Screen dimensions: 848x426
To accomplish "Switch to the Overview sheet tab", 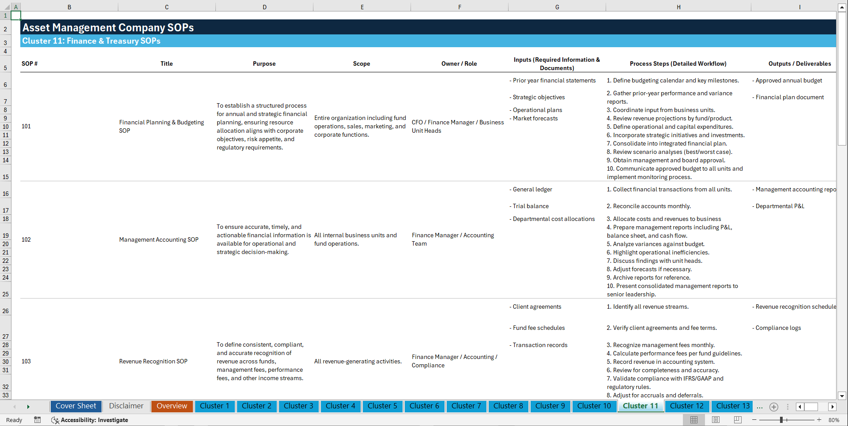I will [172, 406].
